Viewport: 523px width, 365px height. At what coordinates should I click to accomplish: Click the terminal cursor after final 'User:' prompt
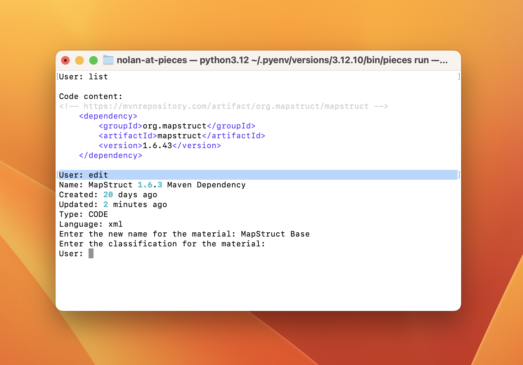click(x=91, y=253)
